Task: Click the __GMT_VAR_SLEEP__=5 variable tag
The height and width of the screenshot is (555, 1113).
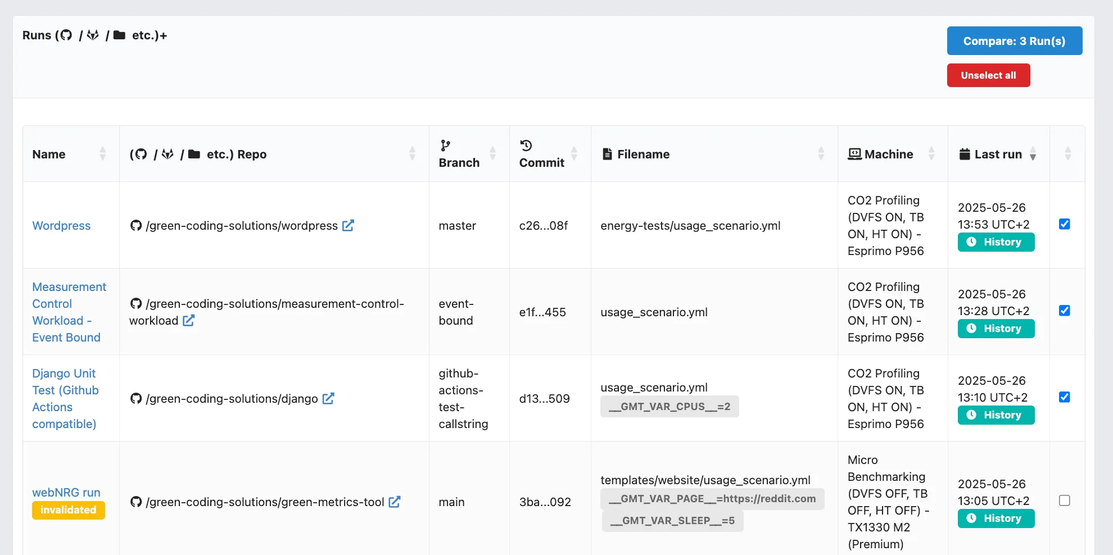Action: pyautogui.click(x=672, y=521)
